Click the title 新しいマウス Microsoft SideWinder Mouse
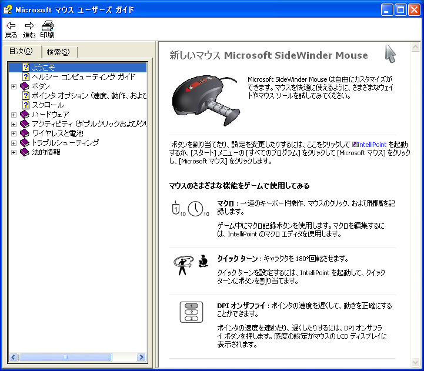 tap(269, 55)
